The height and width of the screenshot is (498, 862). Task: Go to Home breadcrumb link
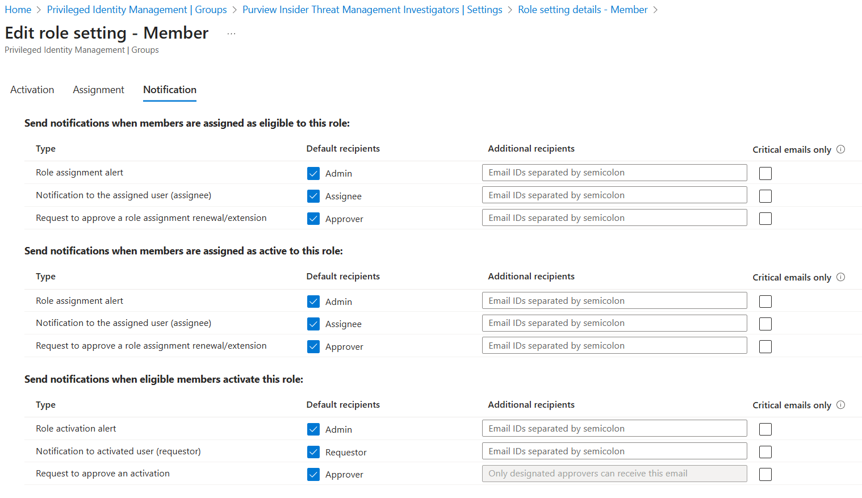18,10
